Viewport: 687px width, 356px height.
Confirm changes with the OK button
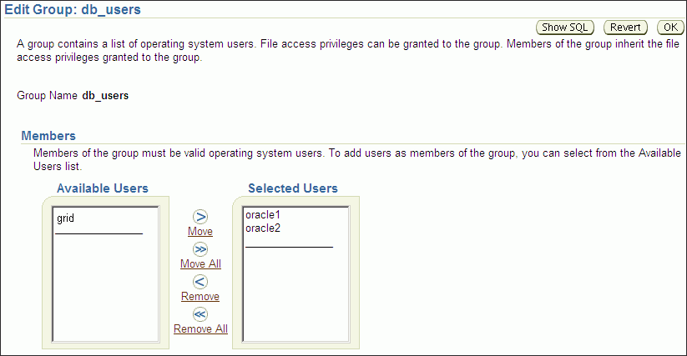[670, 28]
